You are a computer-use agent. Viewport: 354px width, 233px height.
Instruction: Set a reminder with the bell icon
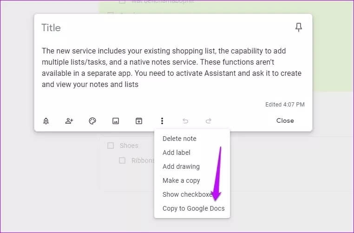[x=46, y=121]
